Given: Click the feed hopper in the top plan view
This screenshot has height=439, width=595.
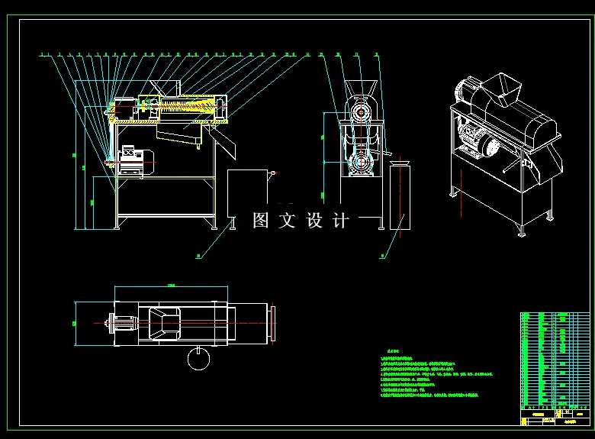Looking at the screenshot, I should [164, 323].
